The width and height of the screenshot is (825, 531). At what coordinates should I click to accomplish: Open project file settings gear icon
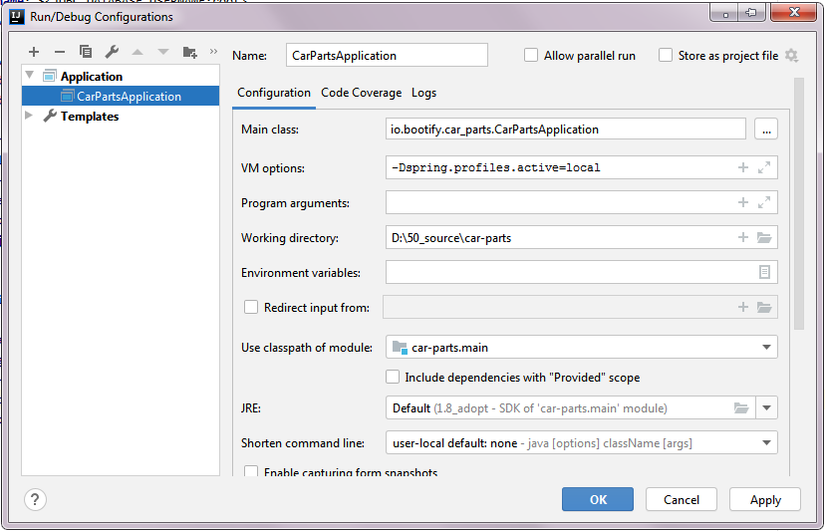(791, 55)
